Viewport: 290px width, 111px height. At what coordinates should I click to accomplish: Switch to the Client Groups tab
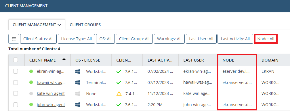click(85, 25)
